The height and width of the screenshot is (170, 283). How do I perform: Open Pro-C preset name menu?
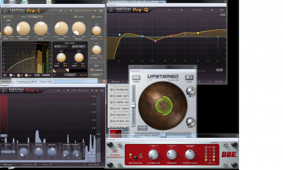pyautogui.click(x=83, y=11)
